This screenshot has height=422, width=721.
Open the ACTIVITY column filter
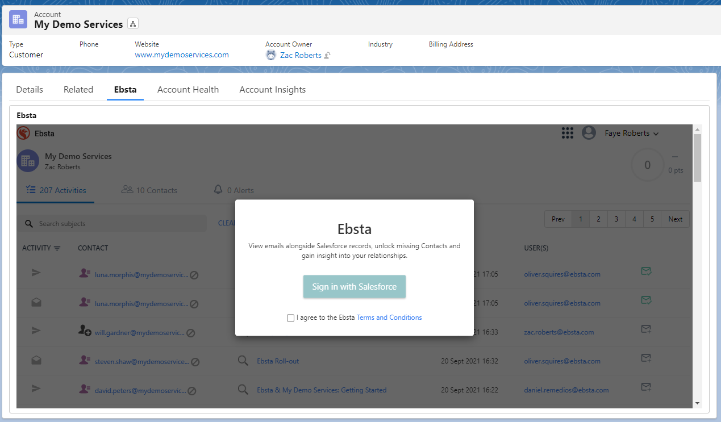pos(57,248)
